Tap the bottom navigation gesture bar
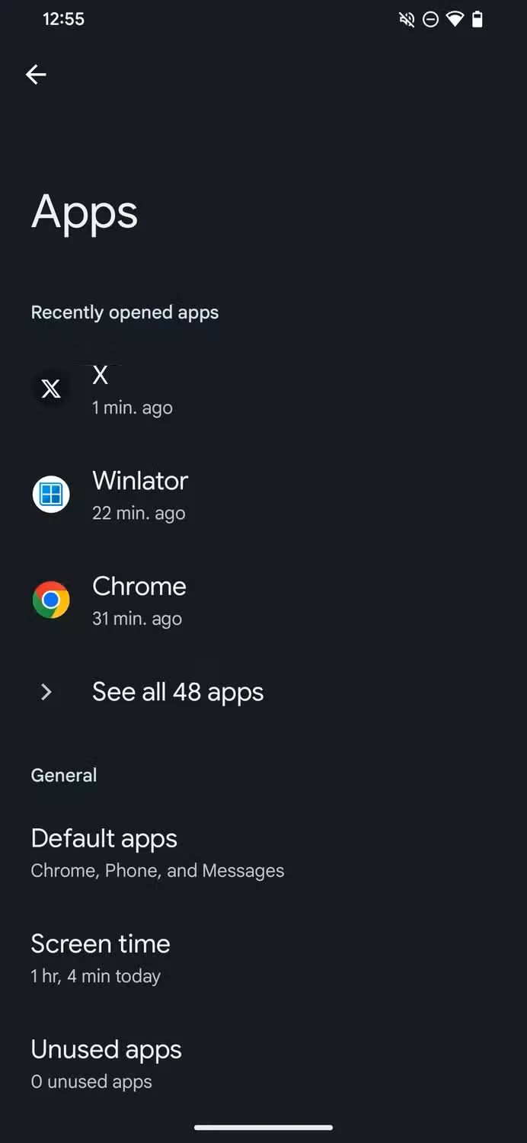Image resolution: width=527 pixels, height=1143 pixels. [x=263, y=1127]
